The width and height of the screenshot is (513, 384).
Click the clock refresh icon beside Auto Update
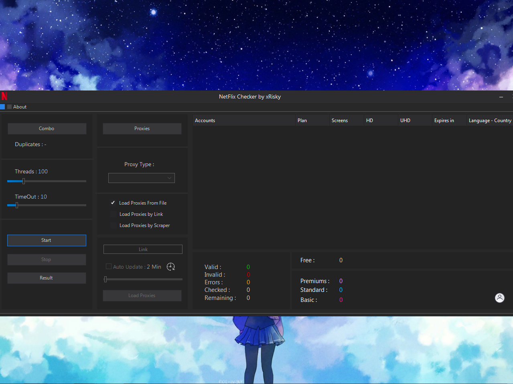point(171,267)
